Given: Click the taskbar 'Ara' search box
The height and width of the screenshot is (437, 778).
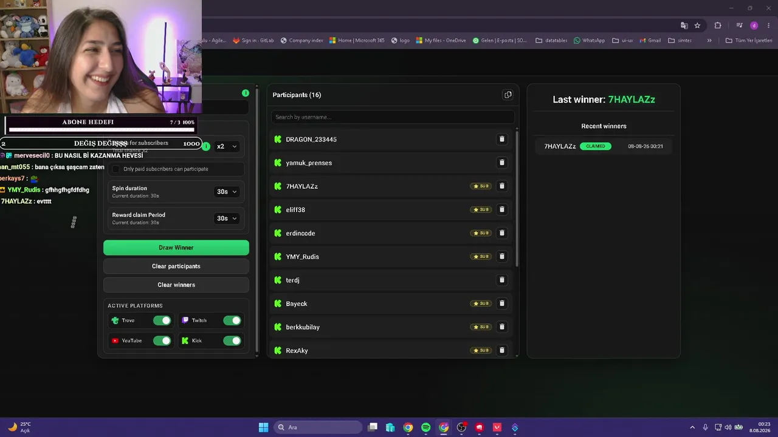Looking at the screenshot, I should (318, 427).
